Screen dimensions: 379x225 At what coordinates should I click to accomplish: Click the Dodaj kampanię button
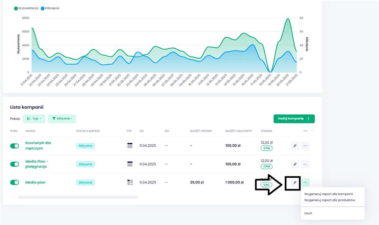coord(294,119)
